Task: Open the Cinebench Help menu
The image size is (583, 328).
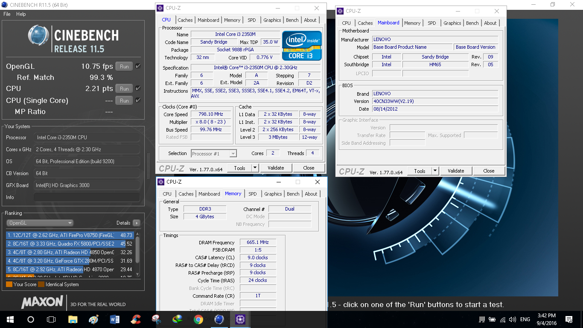Action: tap(21, 14)
